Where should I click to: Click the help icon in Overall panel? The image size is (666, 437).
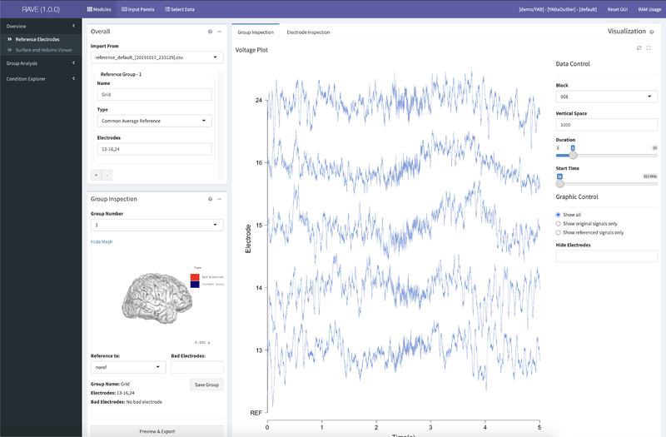point(210,31)
